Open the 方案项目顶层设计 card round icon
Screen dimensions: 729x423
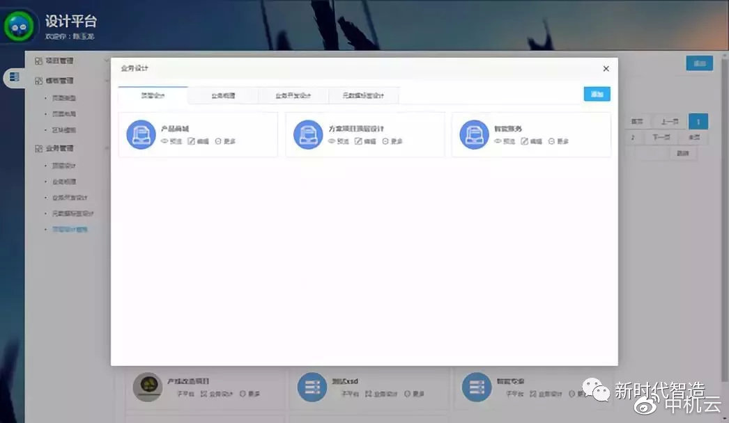point(308,135)
